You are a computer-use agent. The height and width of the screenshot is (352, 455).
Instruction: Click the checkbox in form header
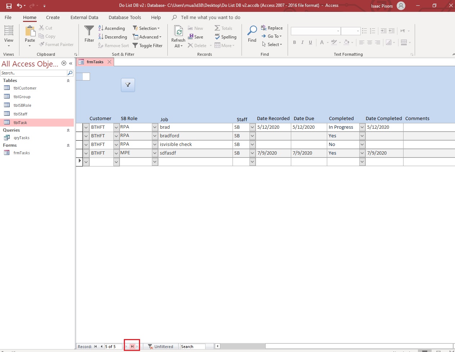click(86, 77)
